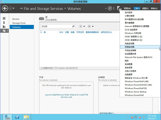Choose iSCSI 发起程序 from the Tools menu
The image size is (161, 120).
(x=140, y=30)
